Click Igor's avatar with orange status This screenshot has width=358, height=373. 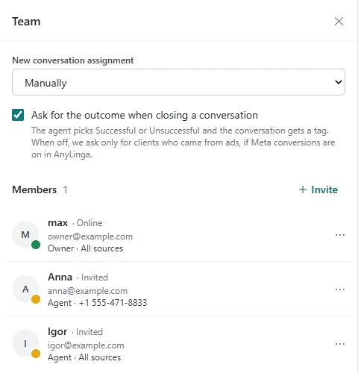pos(25,343)
